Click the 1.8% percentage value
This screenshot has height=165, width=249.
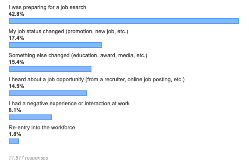coord(15,134)
